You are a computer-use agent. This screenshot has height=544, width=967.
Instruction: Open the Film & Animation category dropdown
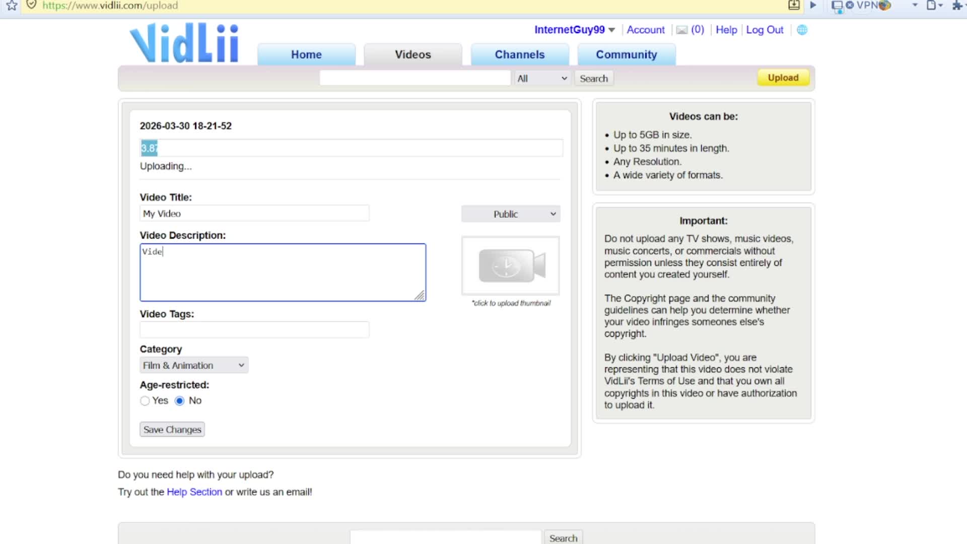click(x=194, y=365)
